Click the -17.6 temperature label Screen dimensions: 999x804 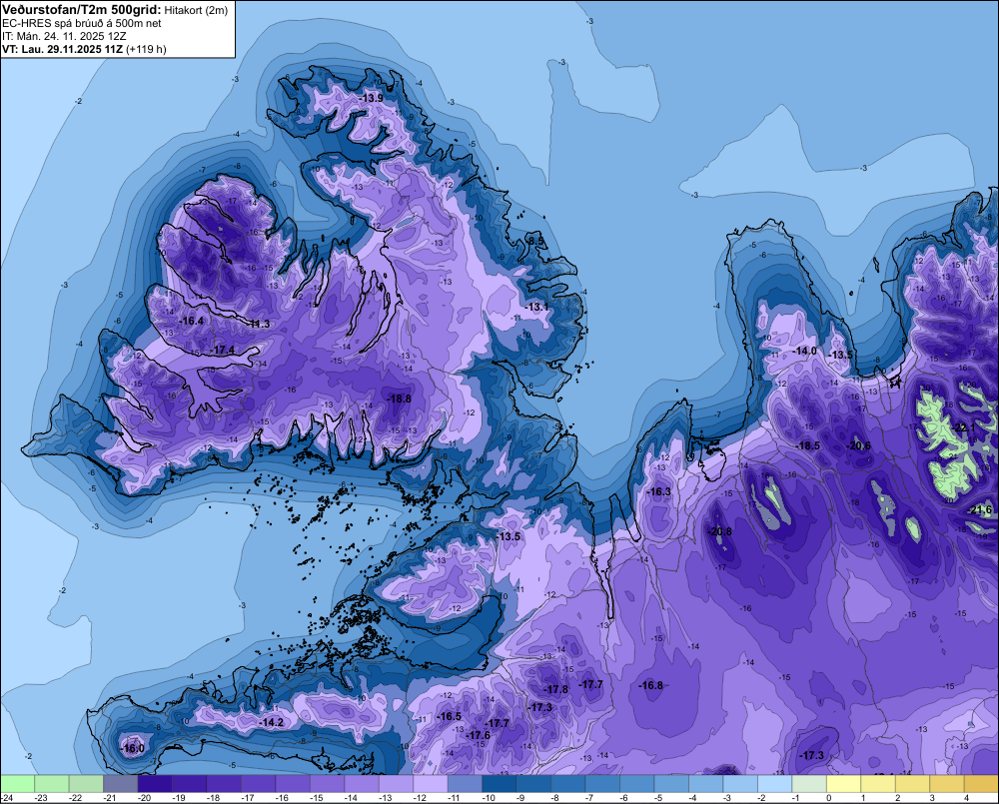point(479,735)
